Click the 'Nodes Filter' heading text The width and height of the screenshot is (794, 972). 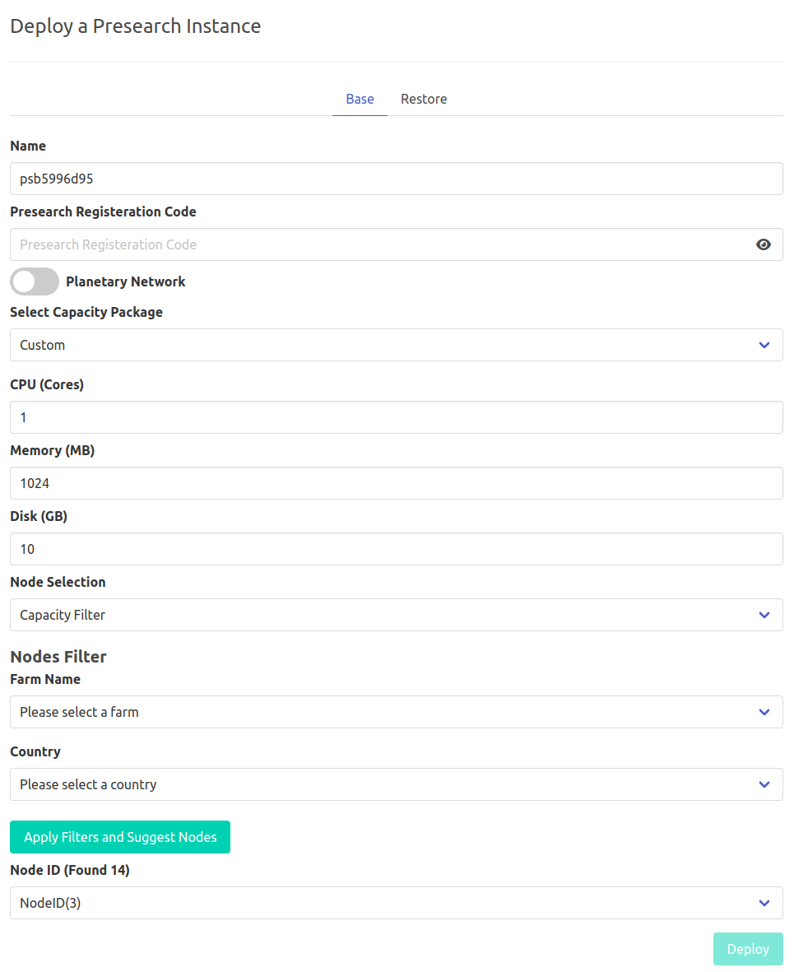tap(58, 657)
